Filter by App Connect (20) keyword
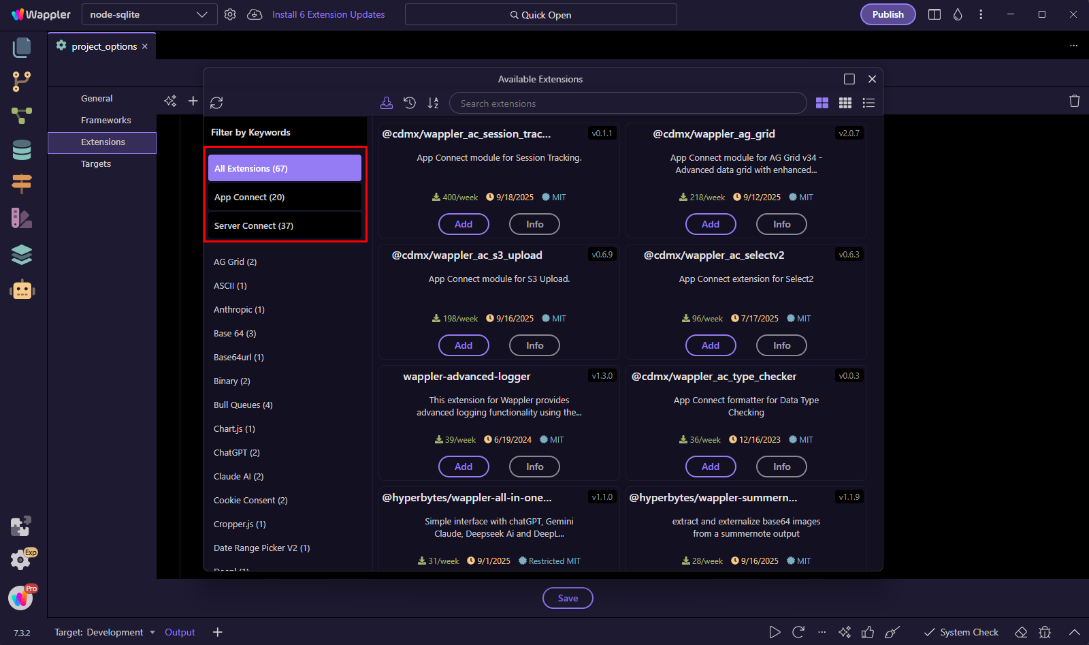1089x645 pixels. point(285,198)
